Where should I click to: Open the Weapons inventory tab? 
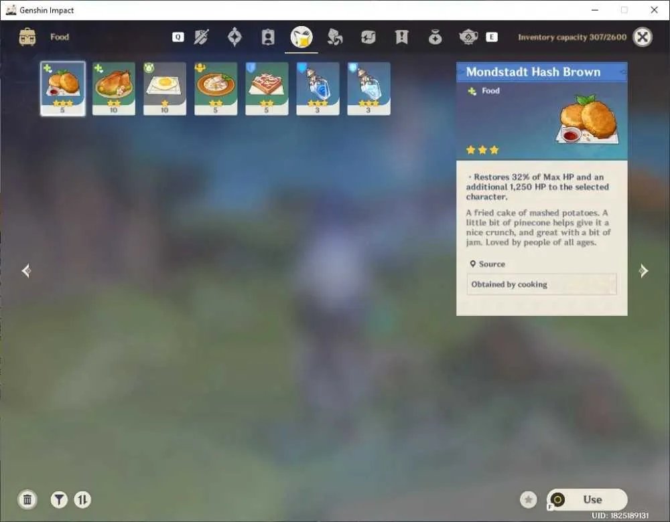[x=201, y=37]
